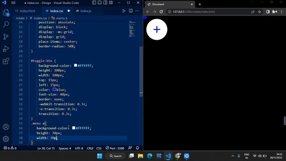286x161 pixels.
Task: Click the feedback icon in status bar
Action: click(x=130, y=148)
